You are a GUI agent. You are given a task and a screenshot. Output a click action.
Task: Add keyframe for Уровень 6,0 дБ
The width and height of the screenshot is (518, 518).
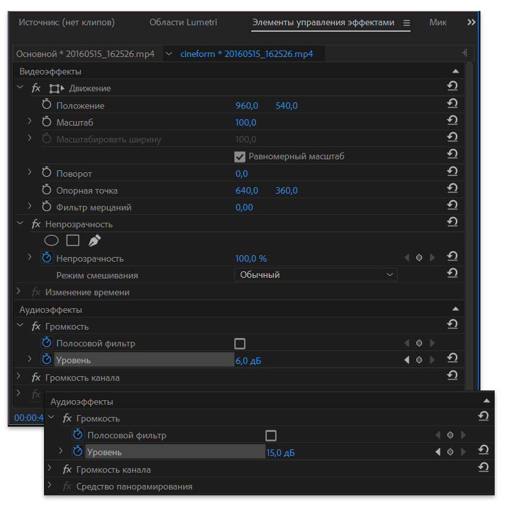419,360
